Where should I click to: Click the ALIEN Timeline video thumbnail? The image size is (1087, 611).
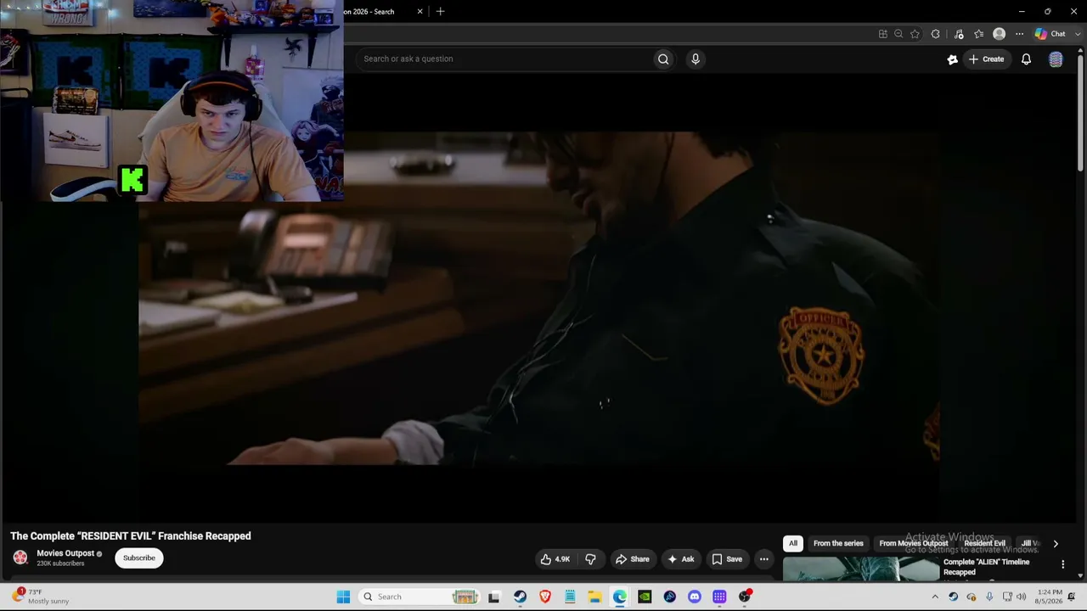pyautogui.click(x=860, y=569)
